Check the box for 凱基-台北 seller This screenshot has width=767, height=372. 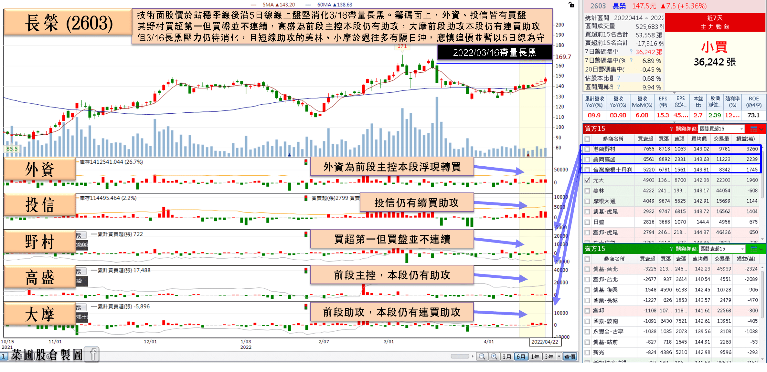[x=587, y=269]
